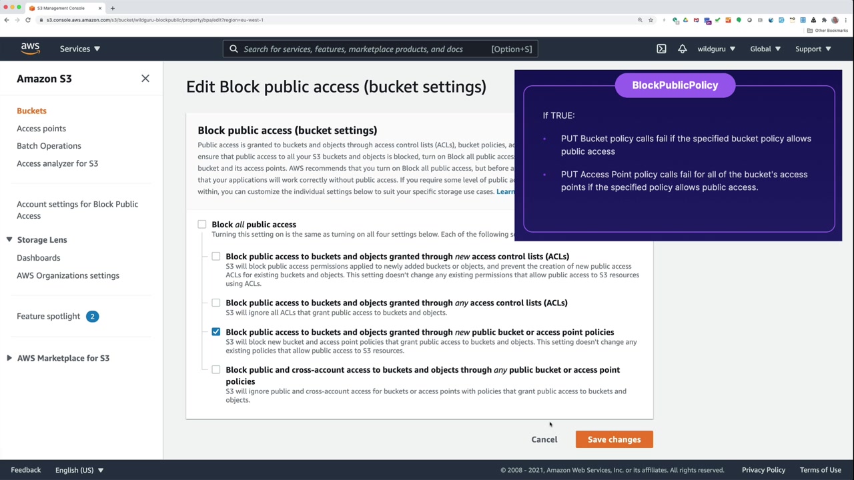Click the browser address bar URL
Screen dimensions: 854x480
click(155, 20)
